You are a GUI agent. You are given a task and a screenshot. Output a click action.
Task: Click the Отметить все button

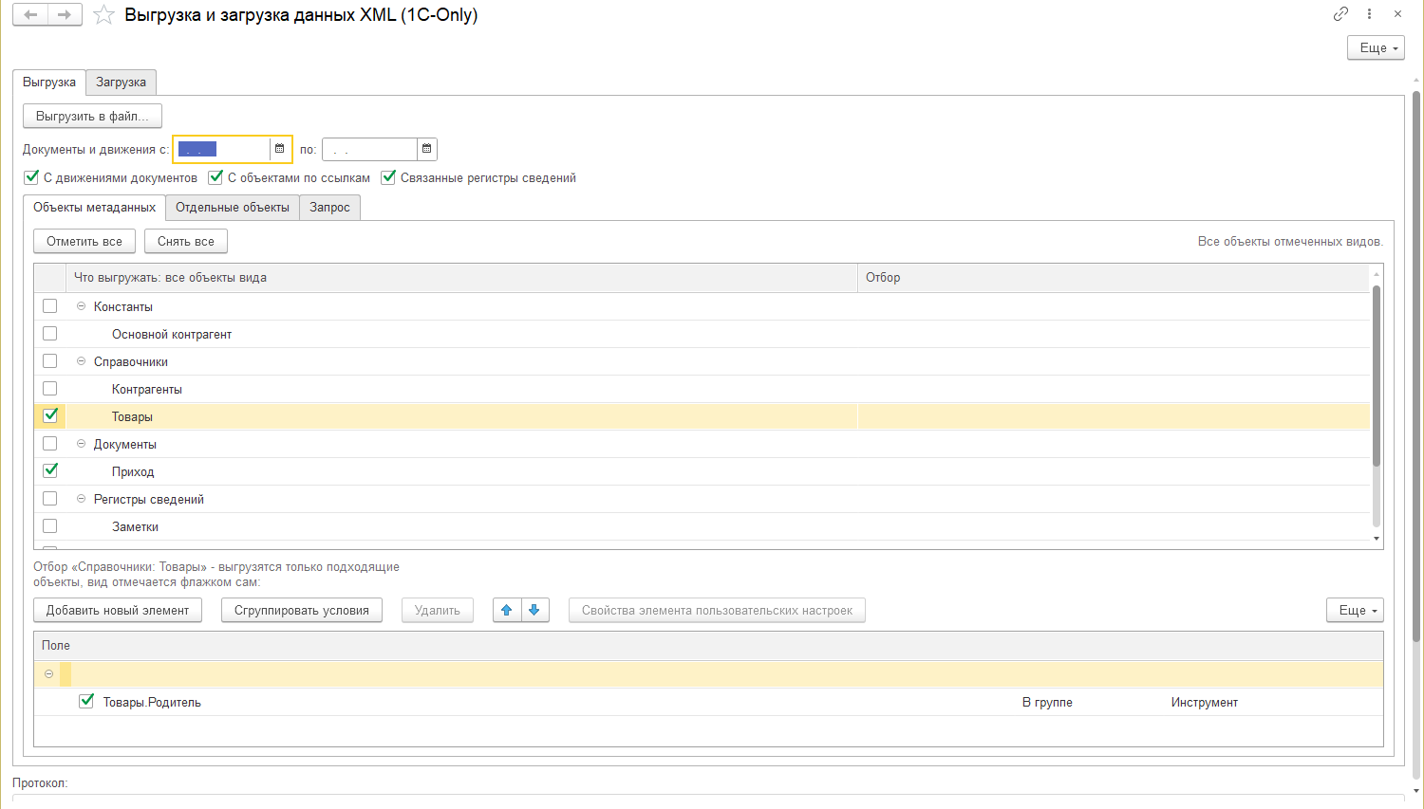coord(84,241)
